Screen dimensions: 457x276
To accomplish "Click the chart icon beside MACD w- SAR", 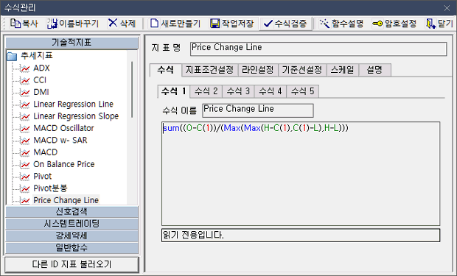I will (x=25, y=141).
